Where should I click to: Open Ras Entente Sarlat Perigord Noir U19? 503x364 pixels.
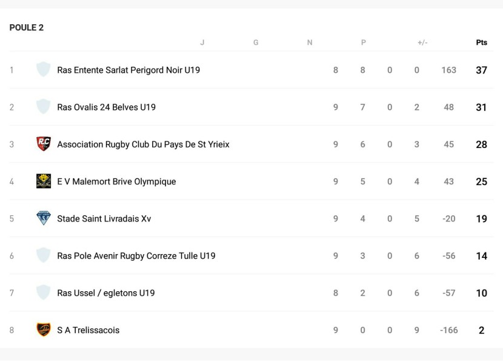click(x=128, y=70)
